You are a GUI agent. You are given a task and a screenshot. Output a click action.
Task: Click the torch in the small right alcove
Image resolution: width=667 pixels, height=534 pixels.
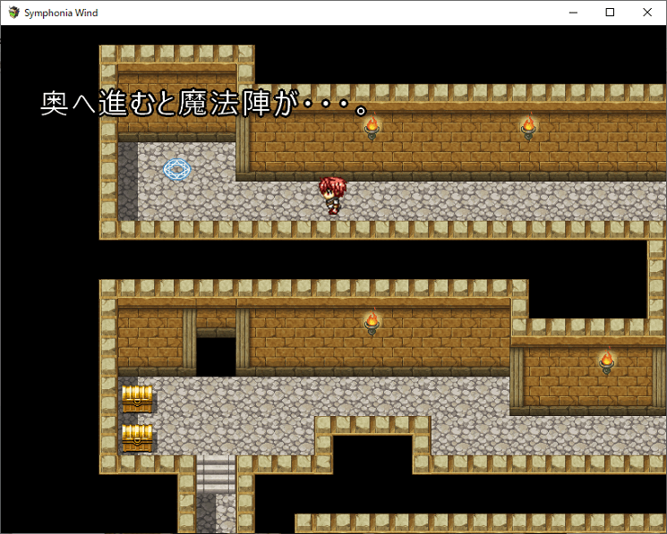tap(607, 360)
